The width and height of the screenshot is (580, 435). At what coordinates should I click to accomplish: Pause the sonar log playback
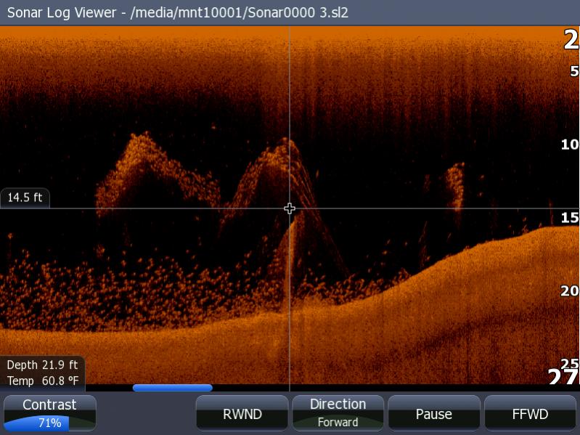(433, 414)
